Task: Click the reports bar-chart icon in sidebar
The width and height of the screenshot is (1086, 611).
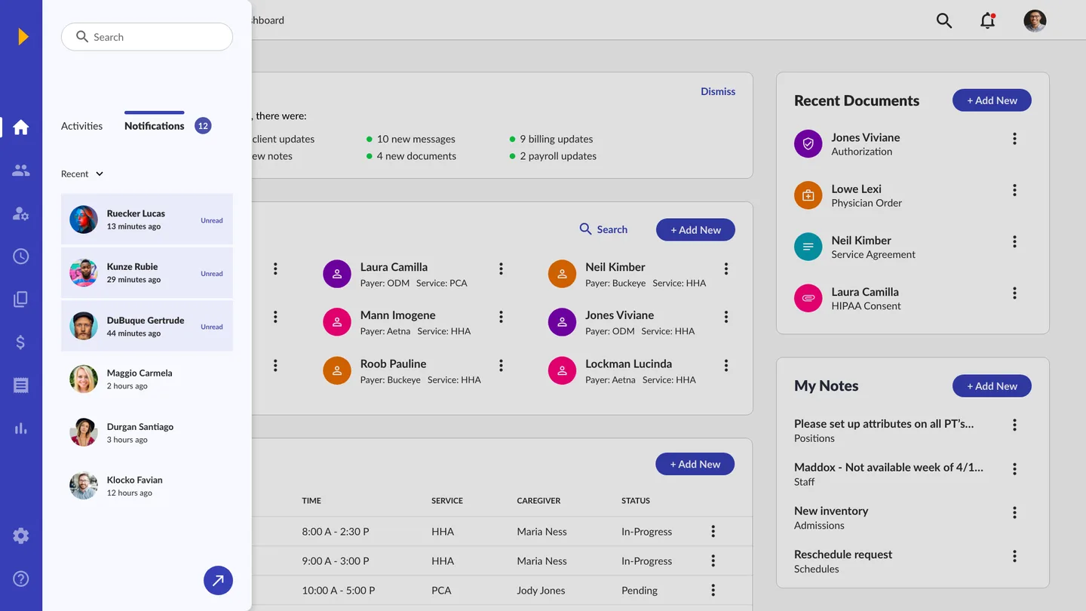Action: 20,428
